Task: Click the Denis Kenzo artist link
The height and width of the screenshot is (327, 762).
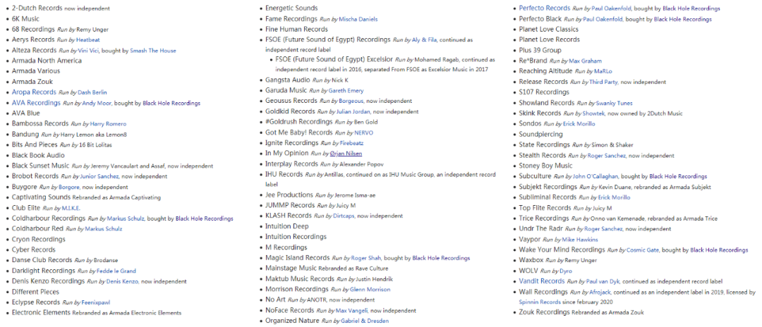Action: tap(122, 281)
